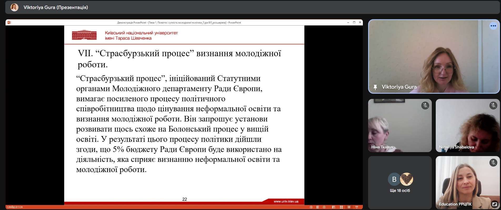This screenshot has height=210, width=501.
Task: Advance to next slide using status bar arrow
Action: pos(324,207)
